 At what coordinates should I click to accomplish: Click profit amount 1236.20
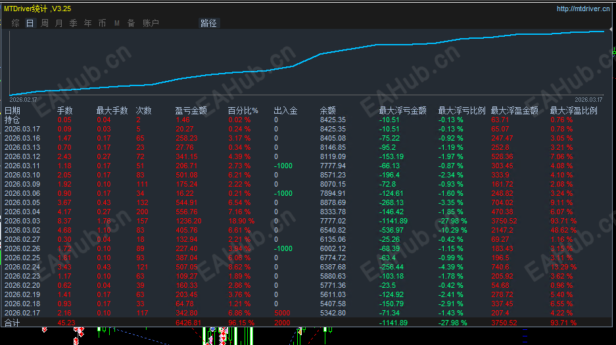coord(189,221)
